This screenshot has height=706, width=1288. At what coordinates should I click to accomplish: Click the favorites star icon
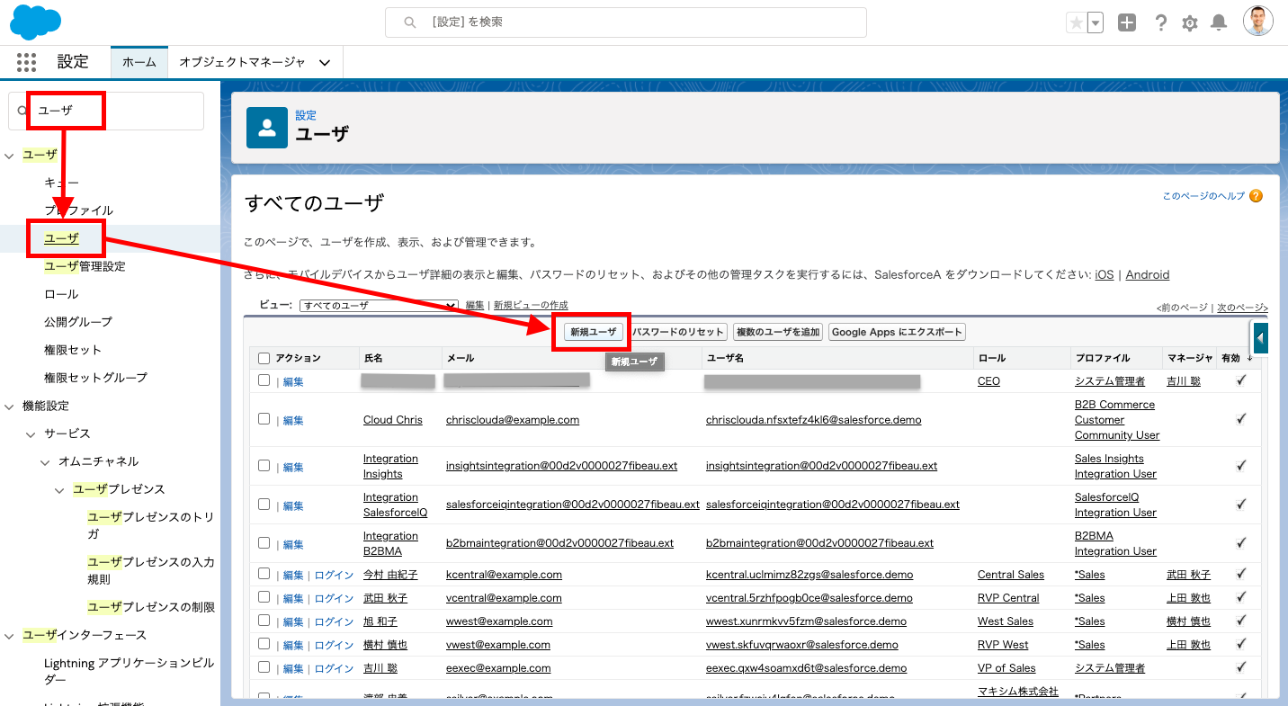coord(1076,23)
